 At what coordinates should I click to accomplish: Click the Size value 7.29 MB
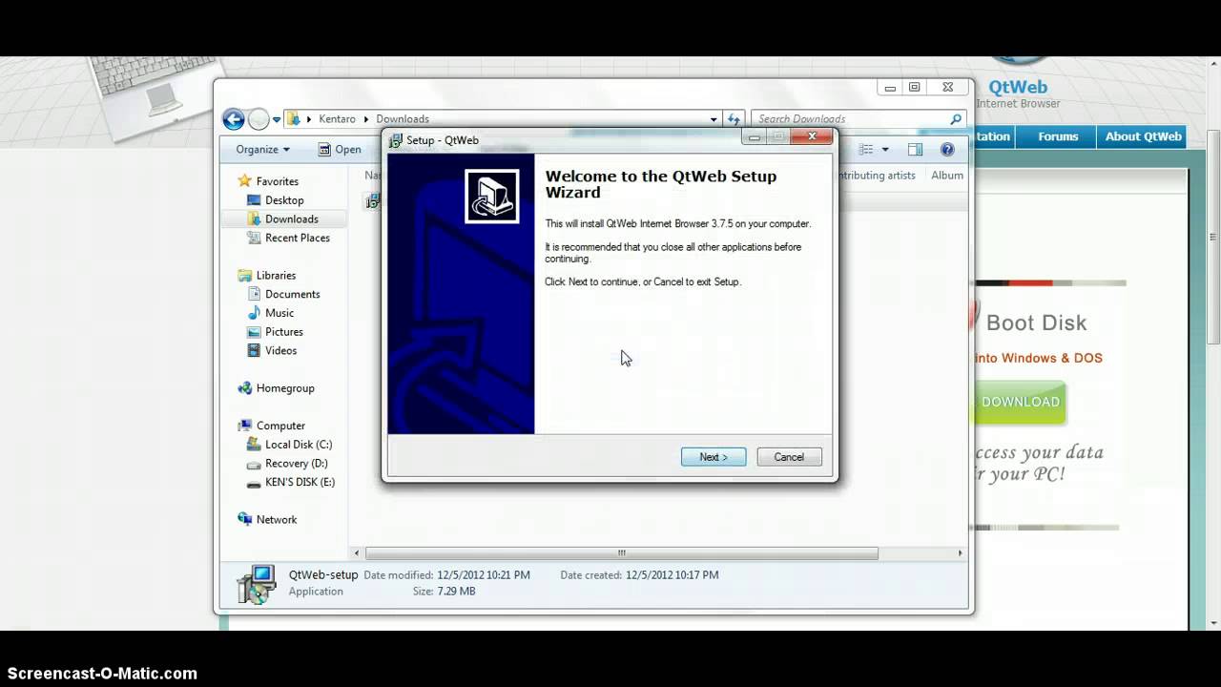(x=457, y=592)
